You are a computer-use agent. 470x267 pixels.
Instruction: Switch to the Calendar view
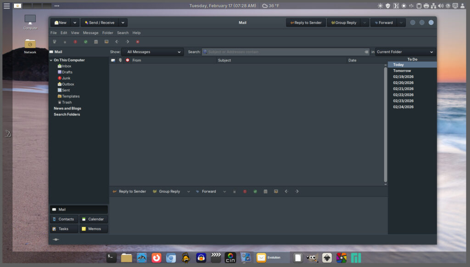point(94,219)
